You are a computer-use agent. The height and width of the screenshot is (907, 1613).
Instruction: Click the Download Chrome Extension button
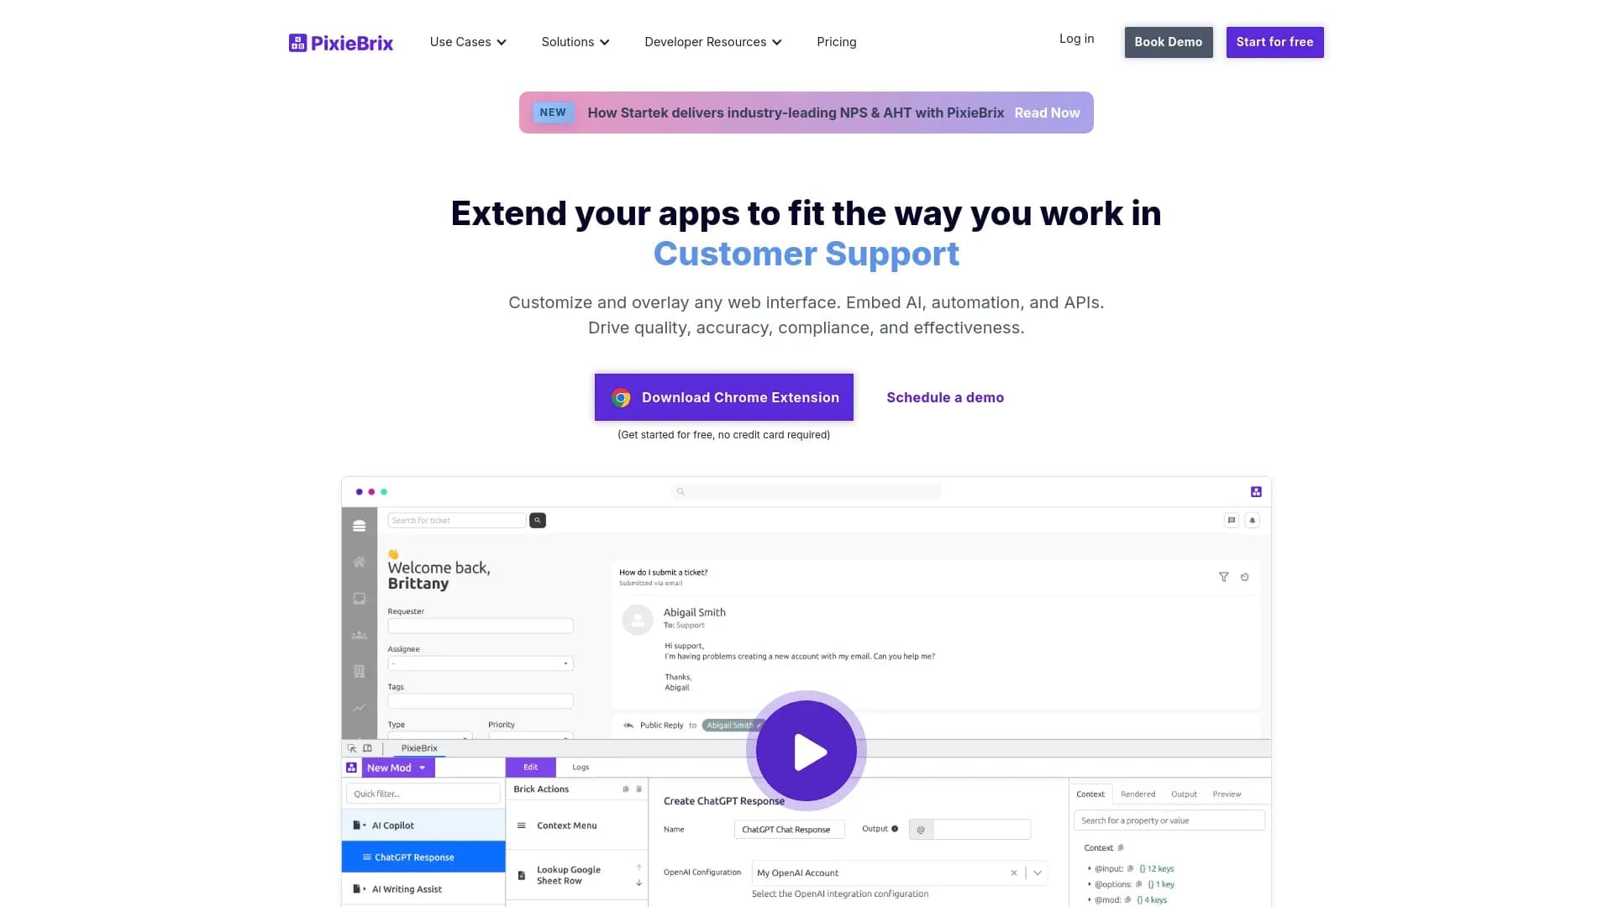(x=724, y=397)
